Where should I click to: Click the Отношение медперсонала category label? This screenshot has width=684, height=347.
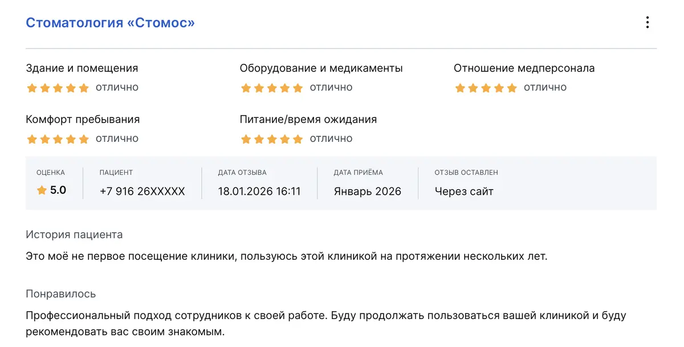[524, 68]
